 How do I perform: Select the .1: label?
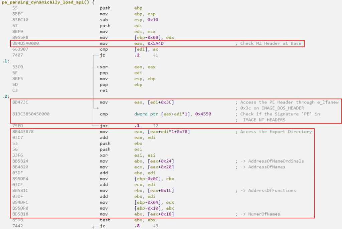[x=5, y=61]
